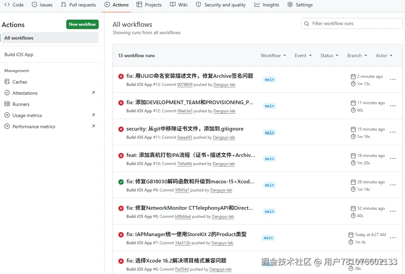
Task: Go to the Pull requests tab
Action: point(78,5)
